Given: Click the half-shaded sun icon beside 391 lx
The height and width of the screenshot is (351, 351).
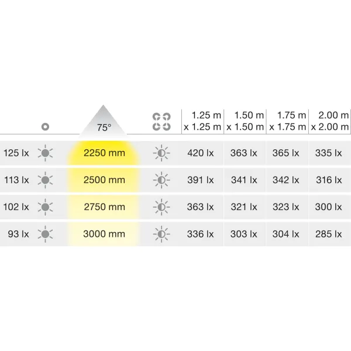Looking at the screenshot, I should coord(161,180).
